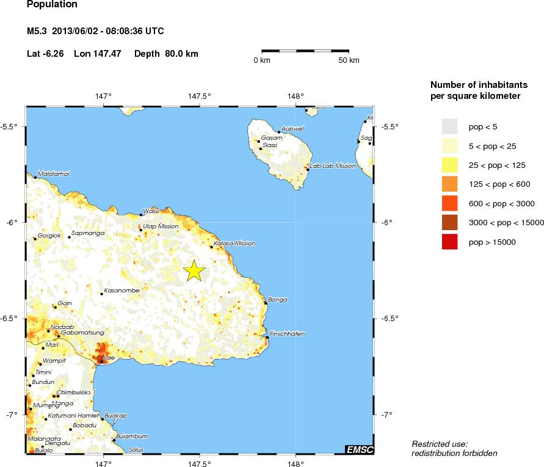Viewport: 544px width, 467px height.
Task: Select the Sapmanga village marker
Action: click(69, 237)
